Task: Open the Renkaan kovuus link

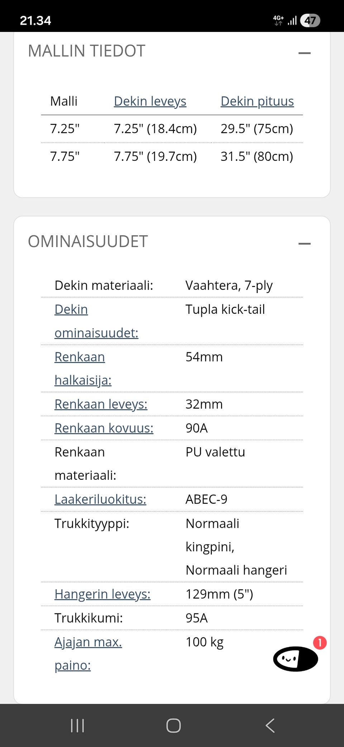Action: click(x=104, y=428)
